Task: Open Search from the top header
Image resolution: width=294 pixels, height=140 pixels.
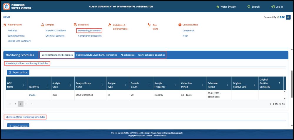Action: [x=253, y=6]
